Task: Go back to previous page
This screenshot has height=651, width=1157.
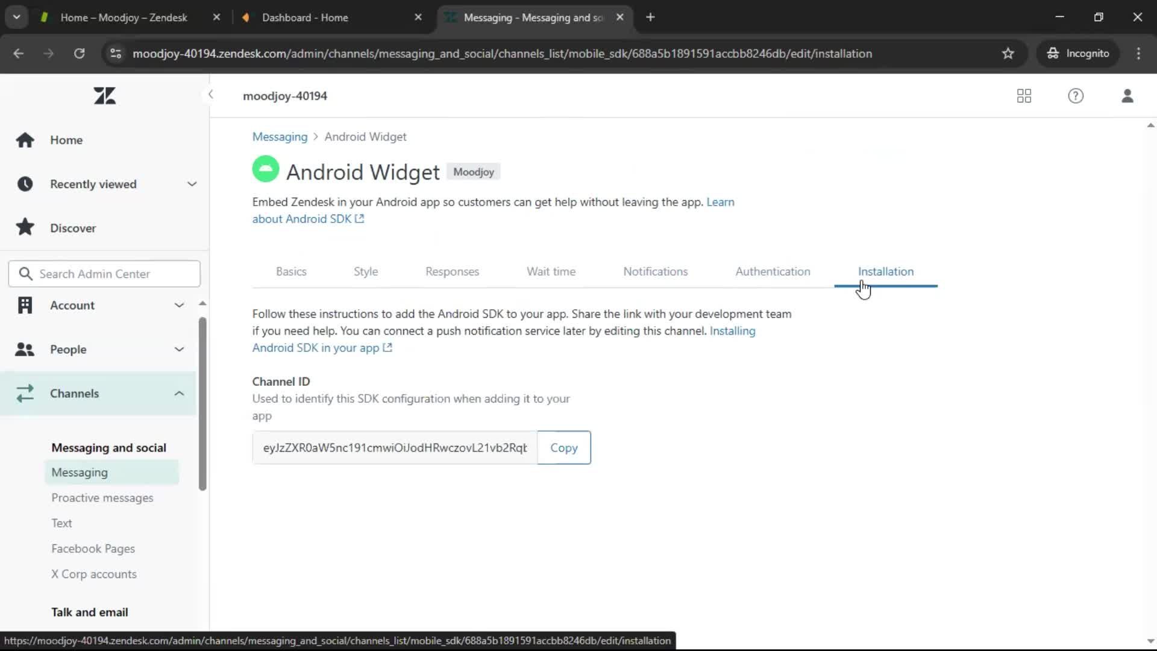Action: (18, 54)
